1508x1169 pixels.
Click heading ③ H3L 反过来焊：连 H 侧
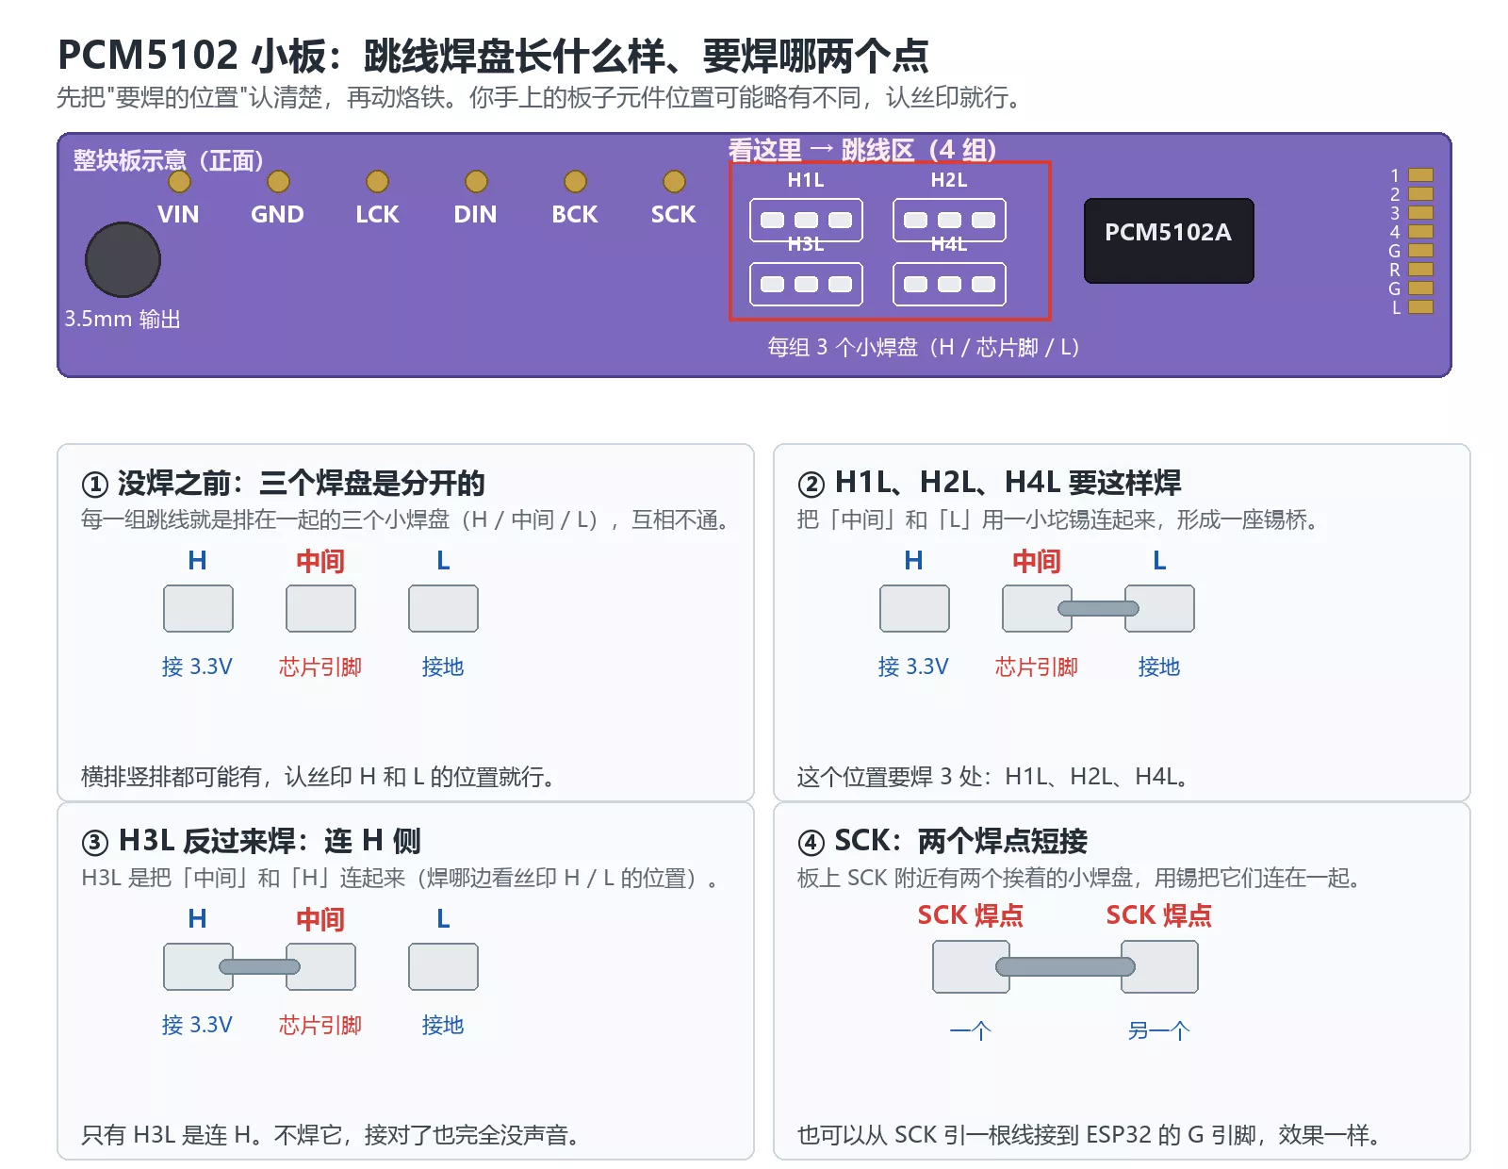tap(251, 841)
